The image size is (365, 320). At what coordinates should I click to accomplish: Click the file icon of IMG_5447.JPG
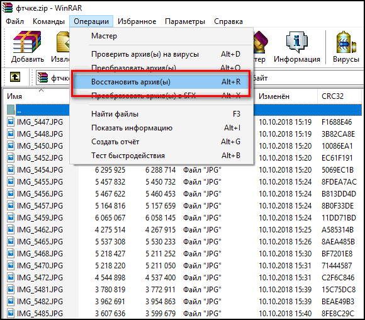pos(11,122)
